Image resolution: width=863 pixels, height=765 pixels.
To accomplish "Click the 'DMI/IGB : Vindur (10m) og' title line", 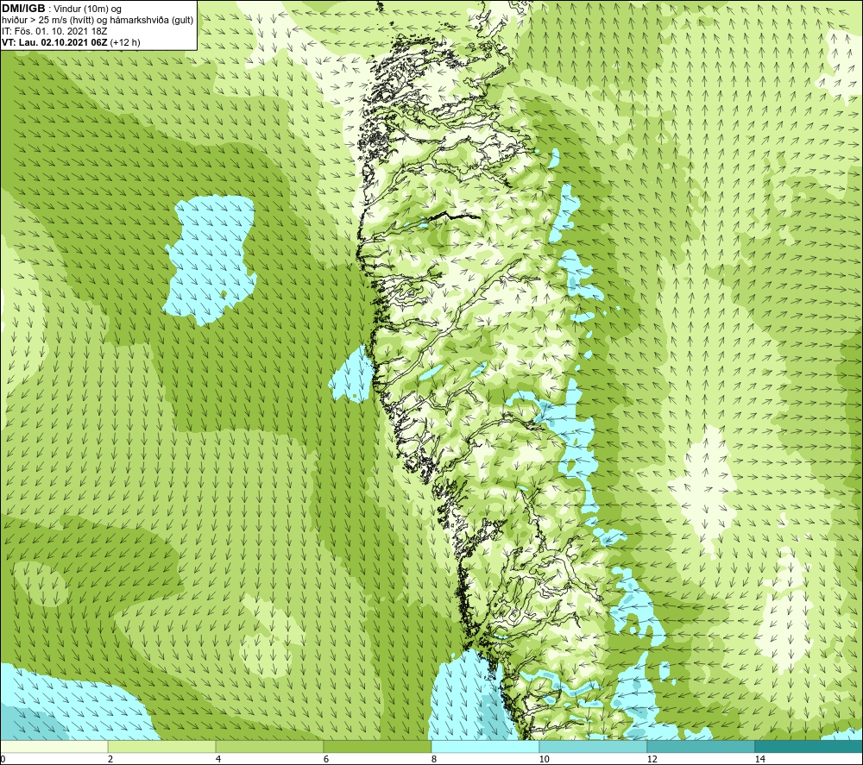I will point(61,9).
